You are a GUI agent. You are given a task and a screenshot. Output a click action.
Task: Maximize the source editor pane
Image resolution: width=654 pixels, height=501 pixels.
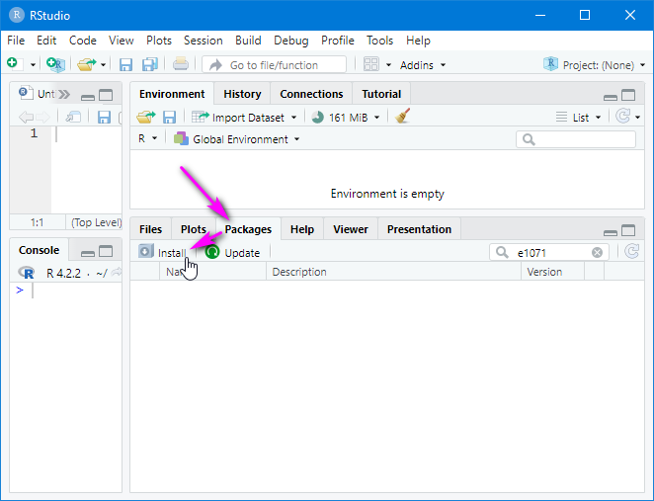tap(106, 96)
